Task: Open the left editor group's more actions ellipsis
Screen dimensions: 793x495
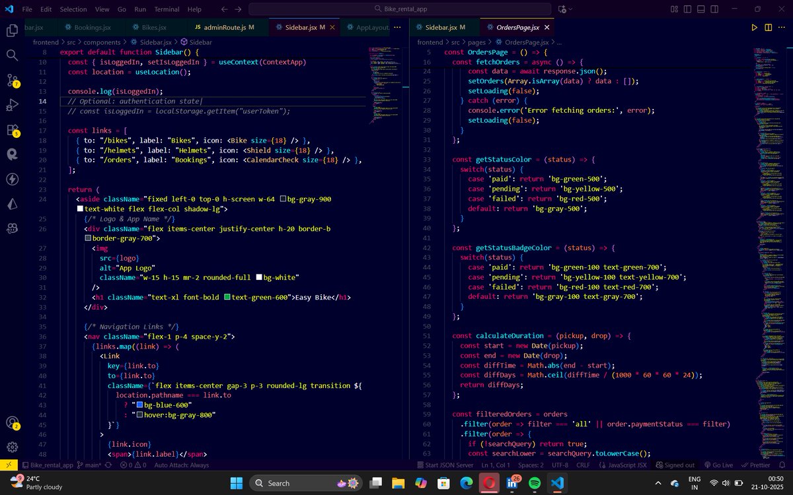Action: (x=397, y=27)
